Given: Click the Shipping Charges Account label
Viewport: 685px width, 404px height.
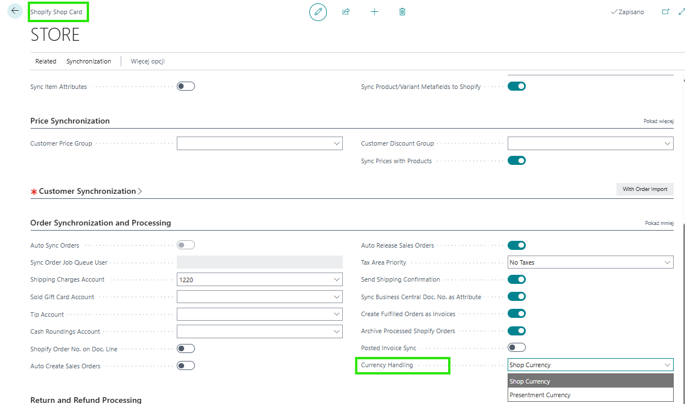Looking at the screenshot, I should (67, 279).
